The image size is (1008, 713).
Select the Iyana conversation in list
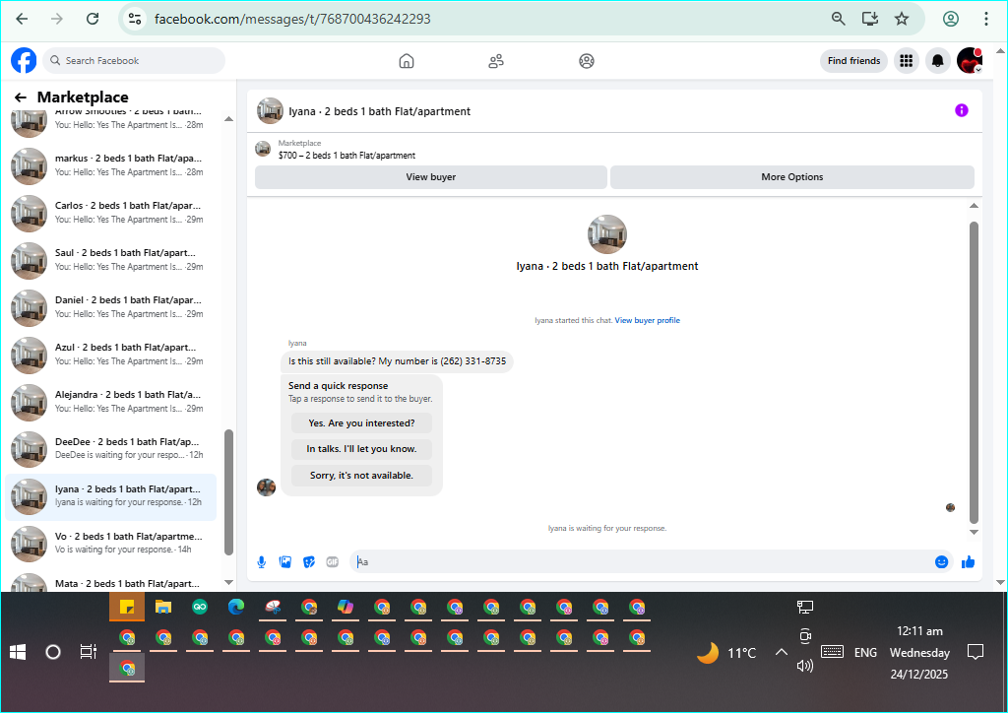coord(110,496)
